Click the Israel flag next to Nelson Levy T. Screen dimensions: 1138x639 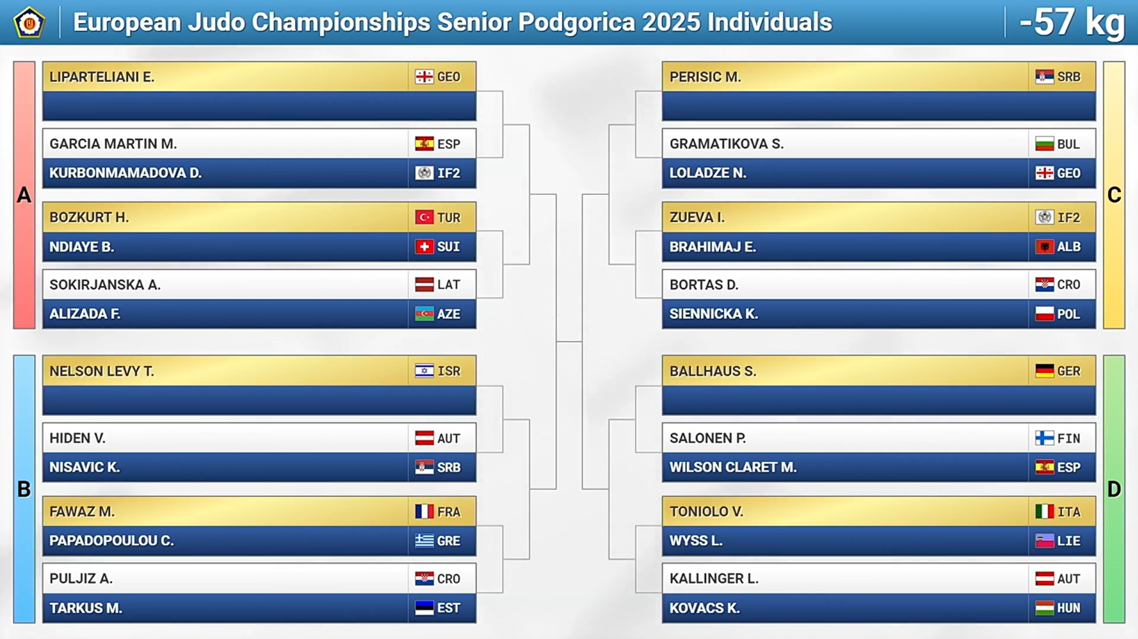[424, 371]
